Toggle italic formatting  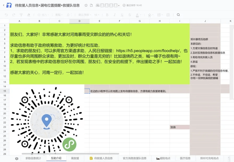coord(115,15)
